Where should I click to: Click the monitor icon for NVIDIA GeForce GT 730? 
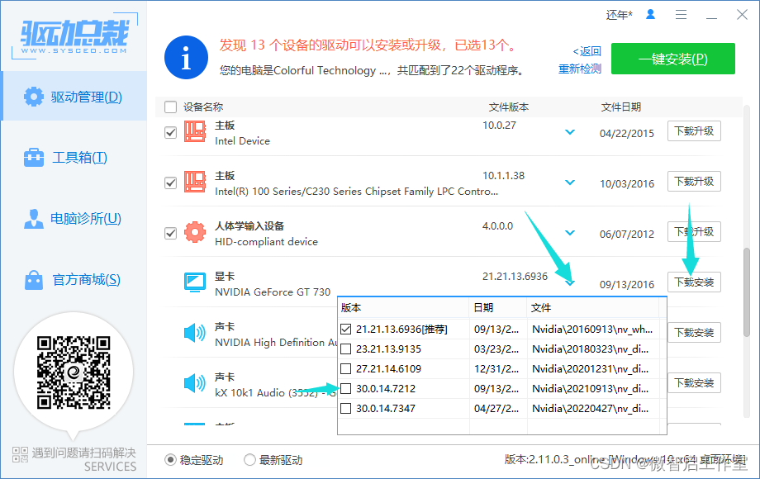pos(195,282)
